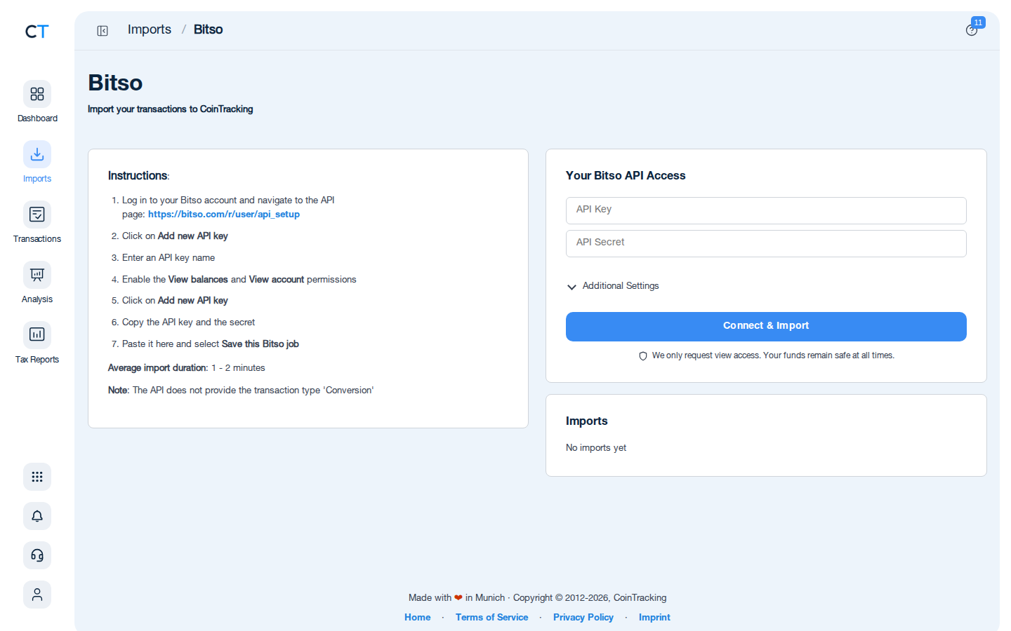Open the notifications bell
The image size is (1011, 631).
37,516
